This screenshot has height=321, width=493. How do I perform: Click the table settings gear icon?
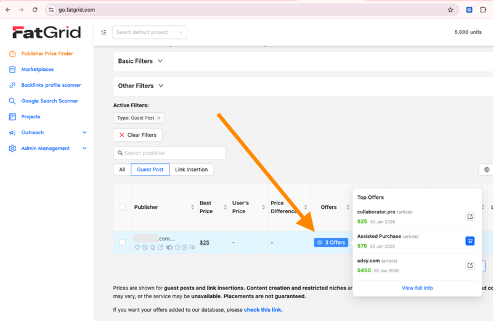[486, 169]
